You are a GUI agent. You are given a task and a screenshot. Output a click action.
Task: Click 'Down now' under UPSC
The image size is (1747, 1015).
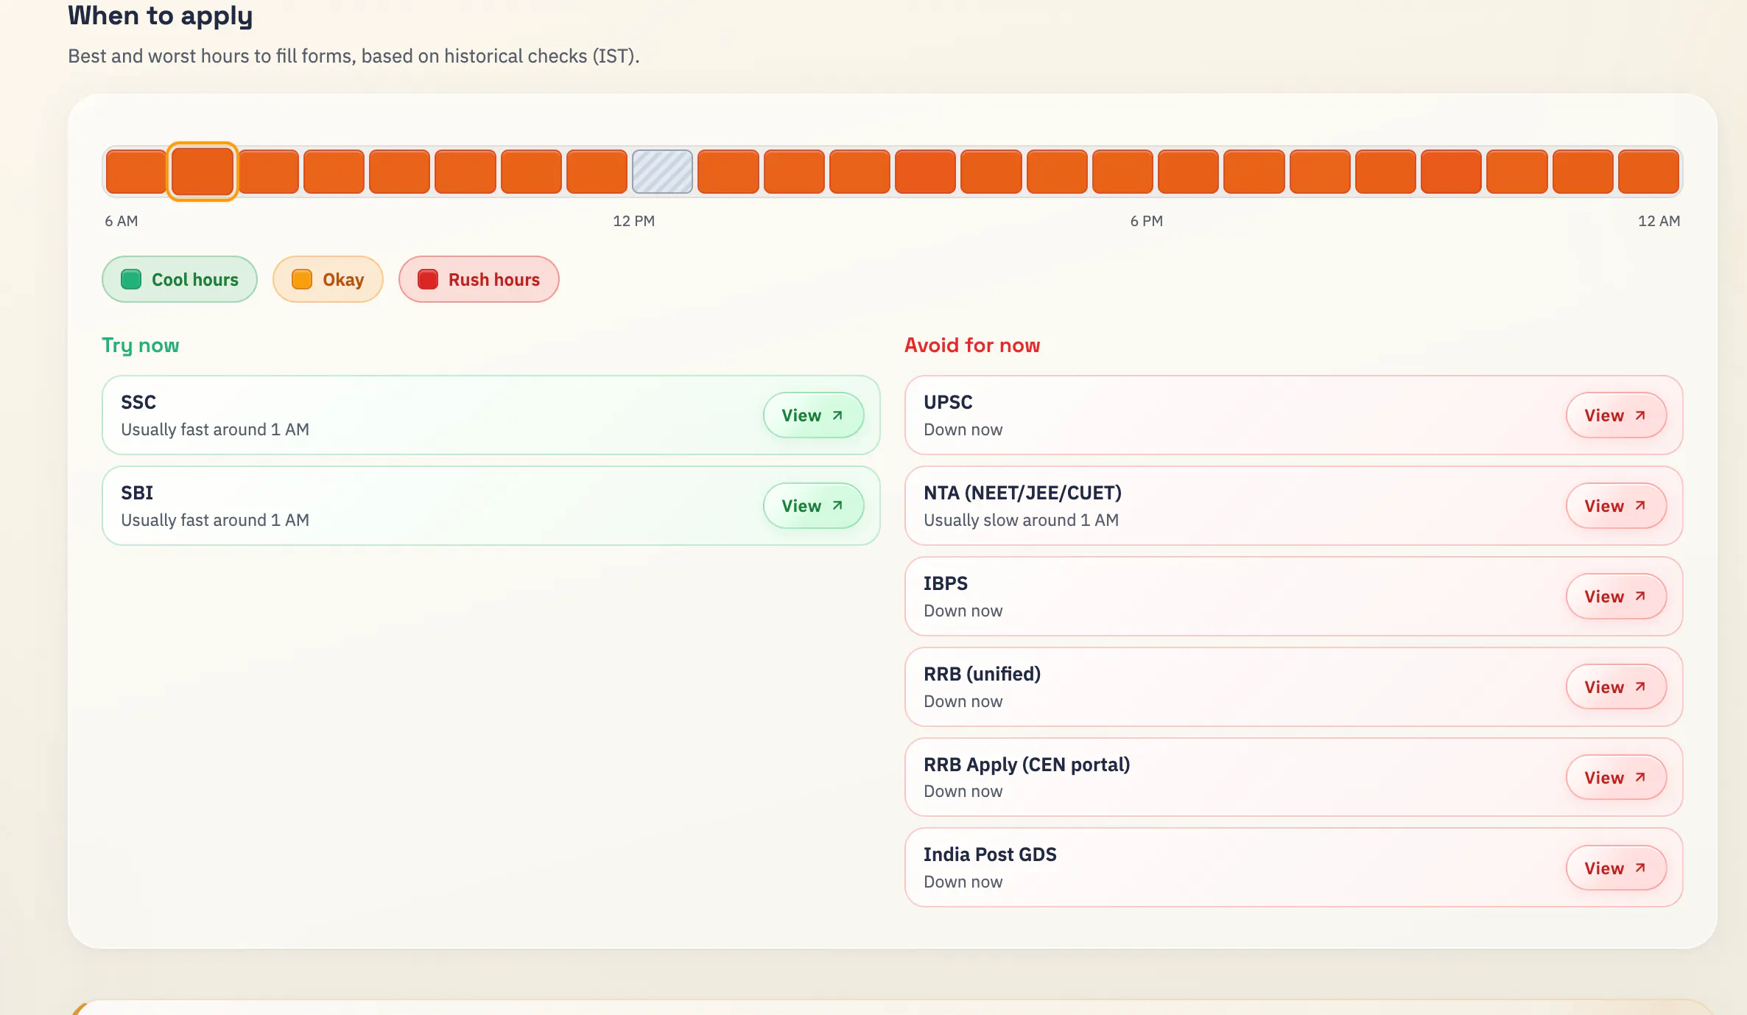(x=963, y=429)
